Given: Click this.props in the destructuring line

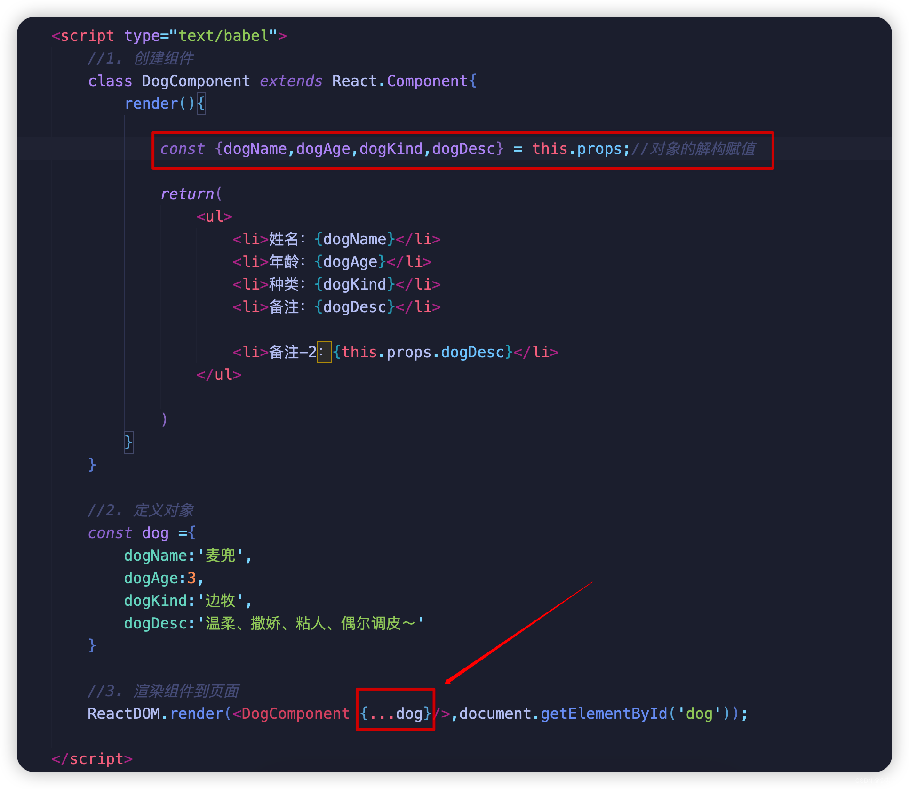Looking at the screenshot, I should pos(577,149).
